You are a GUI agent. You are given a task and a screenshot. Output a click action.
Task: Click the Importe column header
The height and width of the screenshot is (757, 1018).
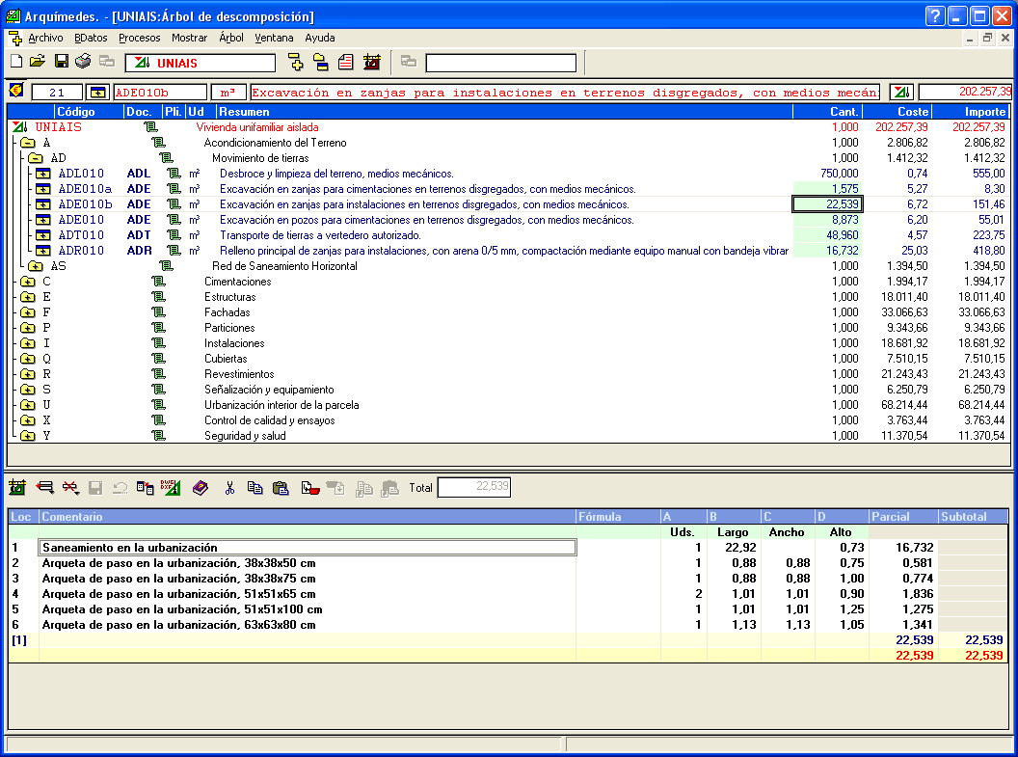click(x=970, y=112)
